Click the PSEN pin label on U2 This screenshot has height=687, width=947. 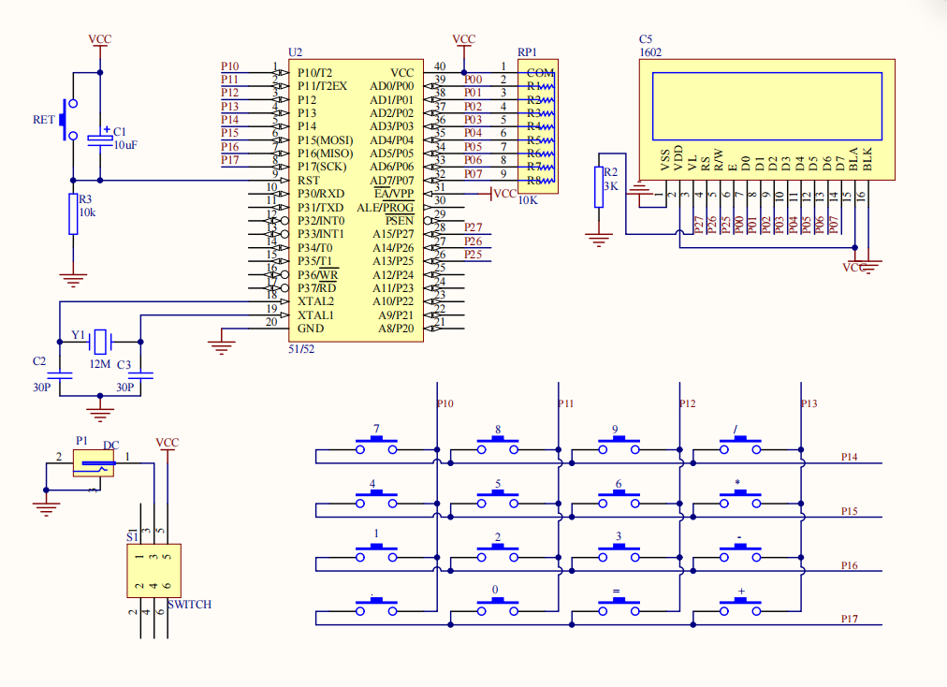[x=400, y=221]
